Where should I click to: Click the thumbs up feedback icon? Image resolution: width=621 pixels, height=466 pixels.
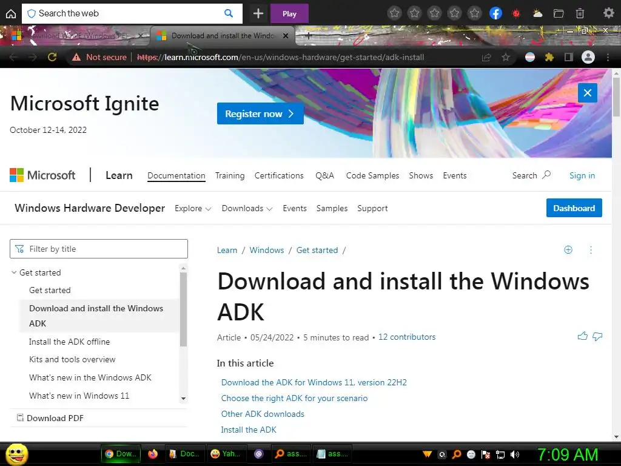(x=583, y=336)
